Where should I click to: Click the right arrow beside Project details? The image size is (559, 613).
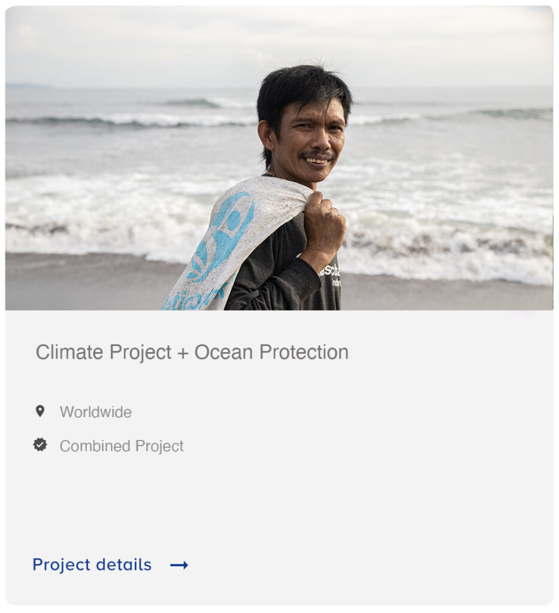pos(179,565)
